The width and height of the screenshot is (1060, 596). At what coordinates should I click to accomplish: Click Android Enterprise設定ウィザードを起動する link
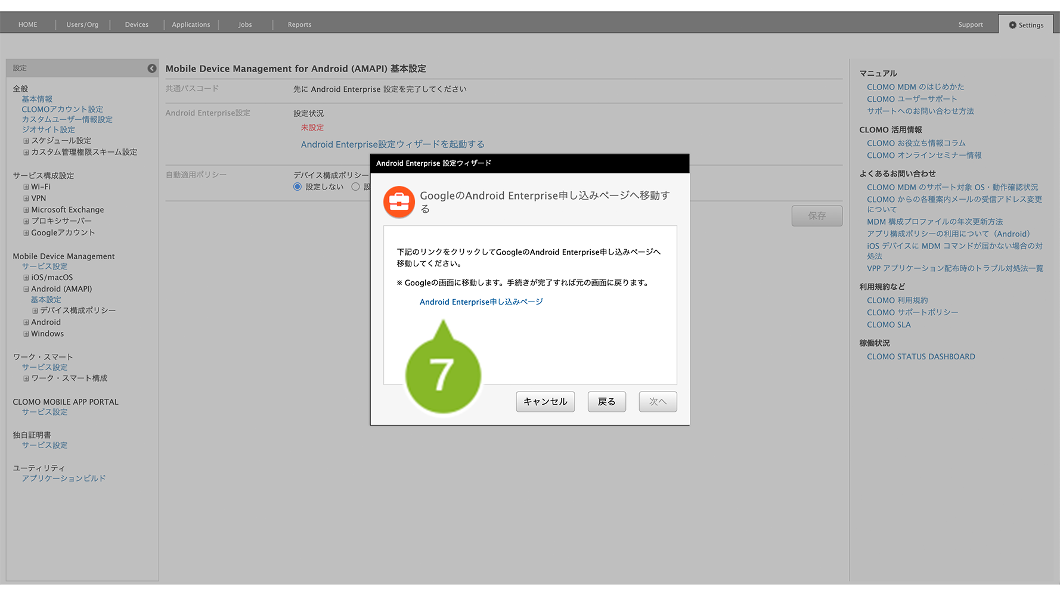click(392, 144)
